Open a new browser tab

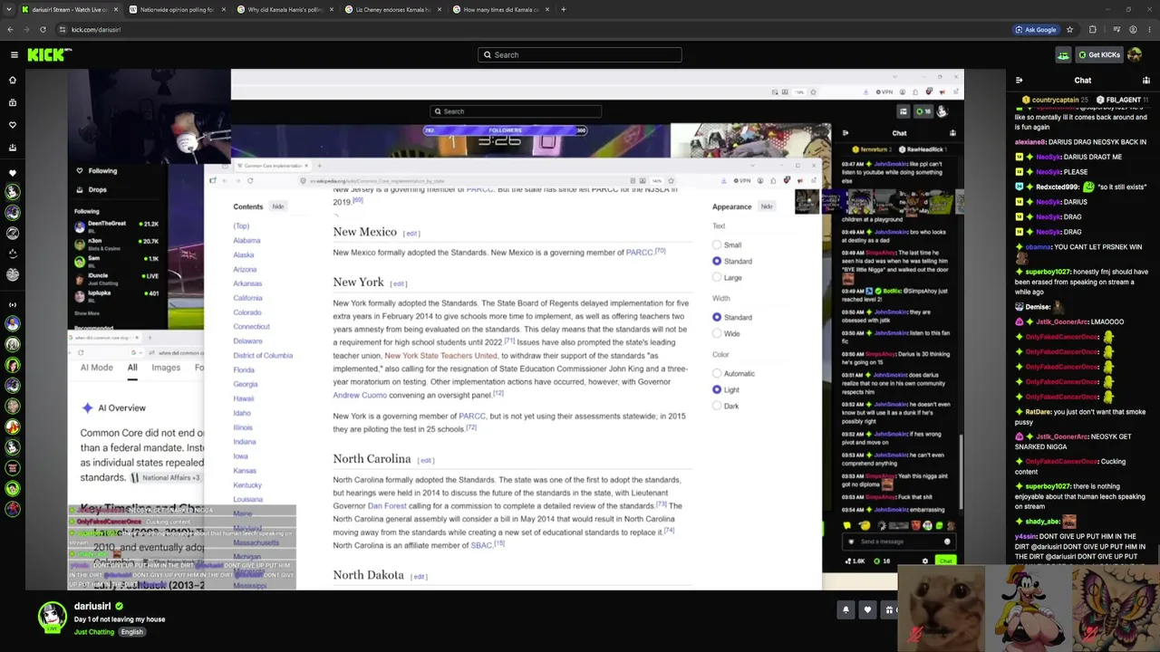(x=564, y=10)
